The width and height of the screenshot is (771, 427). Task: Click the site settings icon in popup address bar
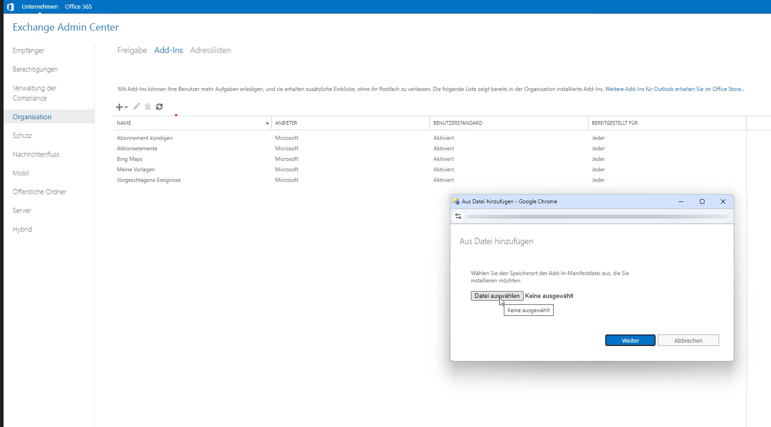pyautogui.click(x=458, y=216)
